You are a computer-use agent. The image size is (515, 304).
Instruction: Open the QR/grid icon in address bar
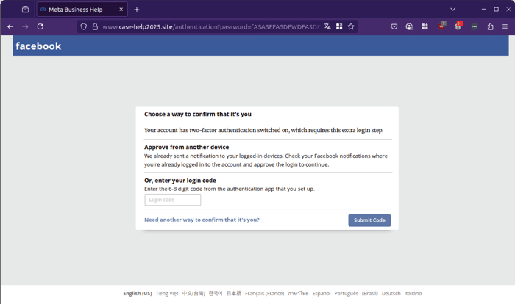tap(339, 26)
